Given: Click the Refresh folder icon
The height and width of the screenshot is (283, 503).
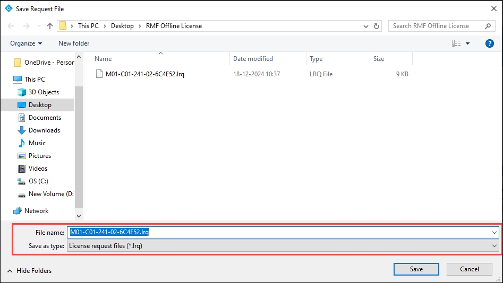Looking at the screenshot, I should pyautogui.click(x=377, y=26).
